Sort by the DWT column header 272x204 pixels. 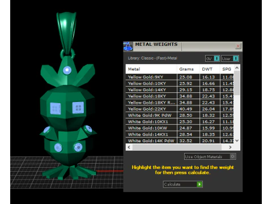tap(210, 69)
